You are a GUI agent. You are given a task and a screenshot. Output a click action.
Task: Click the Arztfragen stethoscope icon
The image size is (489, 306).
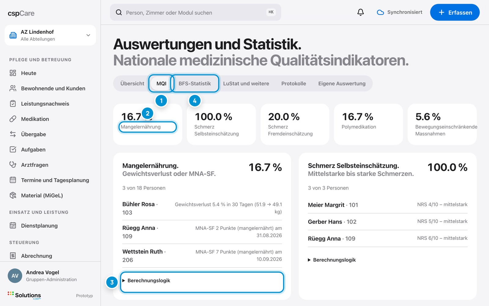13,165
